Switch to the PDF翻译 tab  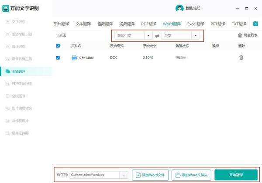(x=149, y=24)
